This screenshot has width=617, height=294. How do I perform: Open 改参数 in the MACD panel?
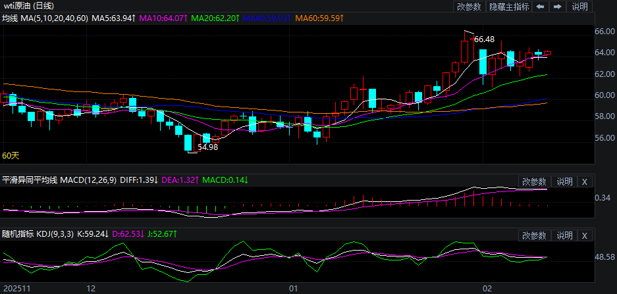pos(534,182)
